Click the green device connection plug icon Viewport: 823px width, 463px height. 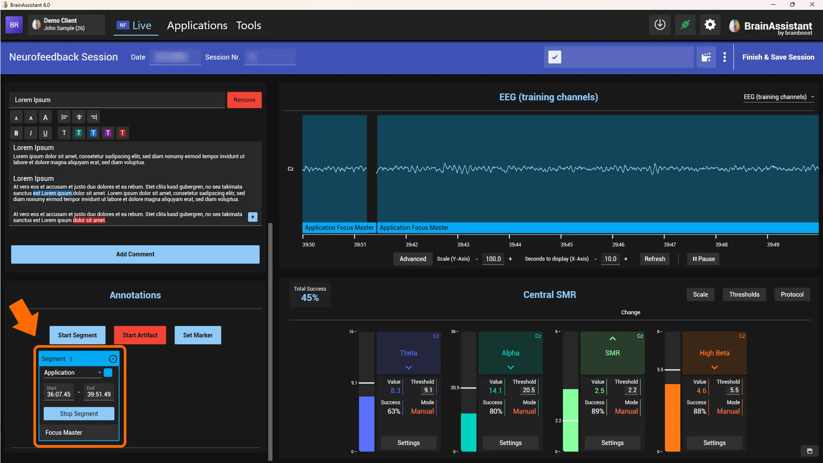(685, 25)
